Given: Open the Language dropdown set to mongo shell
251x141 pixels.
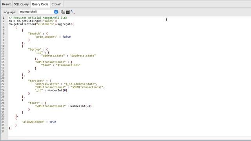Looking at the screenshot, I should 38,12.
